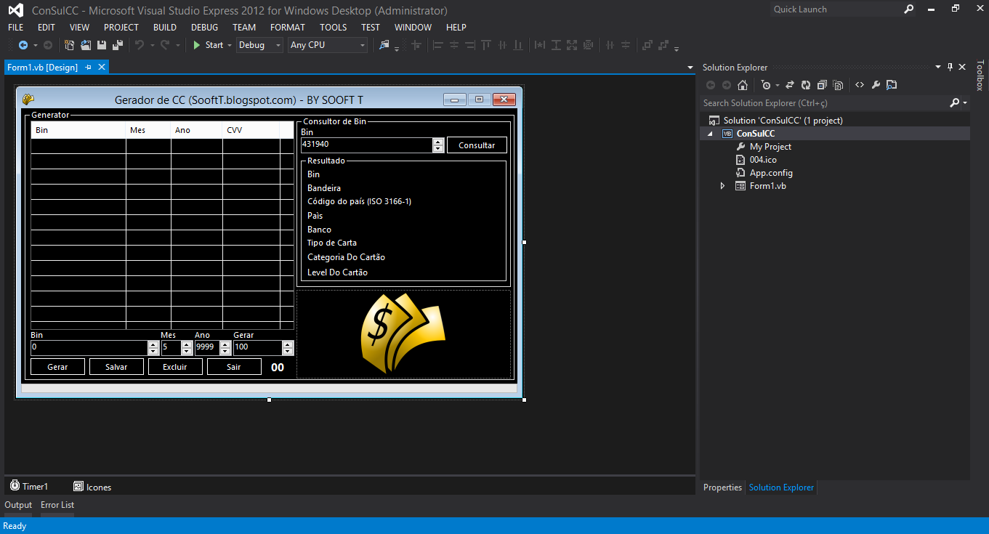
Task: Click the Consultar button on the form
Action: point(477,145)
